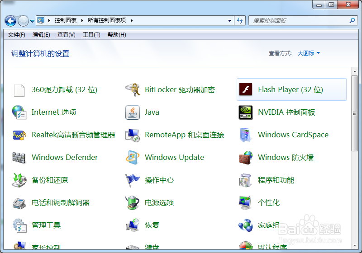Viewport: 362px width, 253px height.
Task: Click the 搜索控制面板 search field
Action: [x=303, y=20]
